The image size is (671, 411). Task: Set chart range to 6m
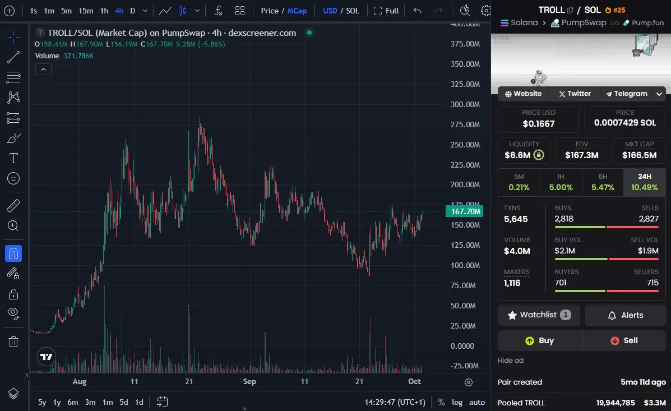(x=73, y=402)
